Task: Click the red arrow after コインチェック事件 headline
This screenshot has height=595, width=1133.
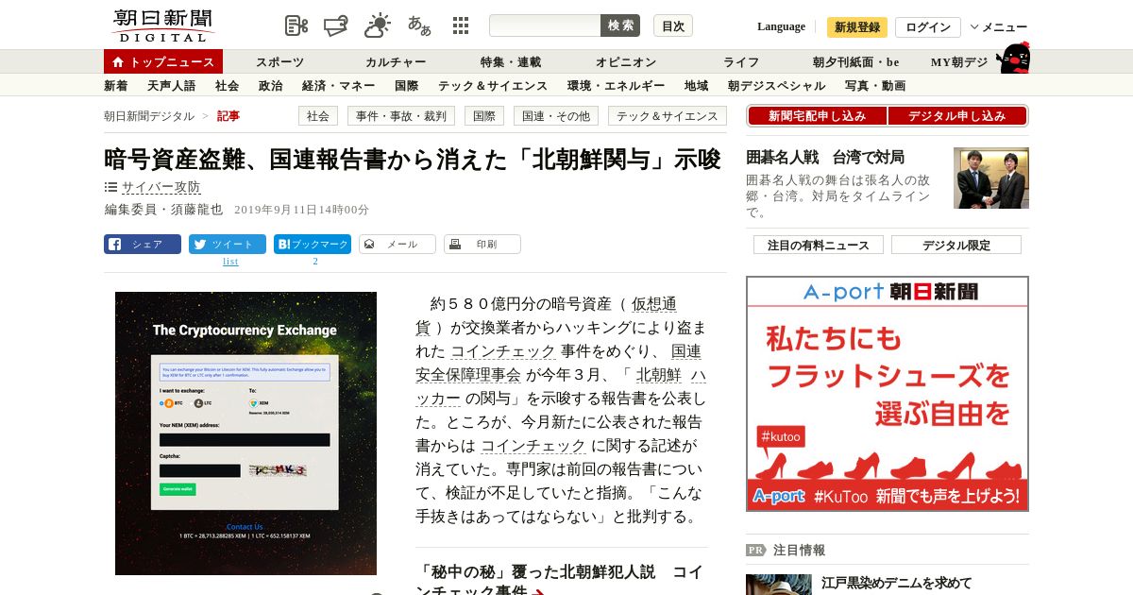Action: (538, 593)
